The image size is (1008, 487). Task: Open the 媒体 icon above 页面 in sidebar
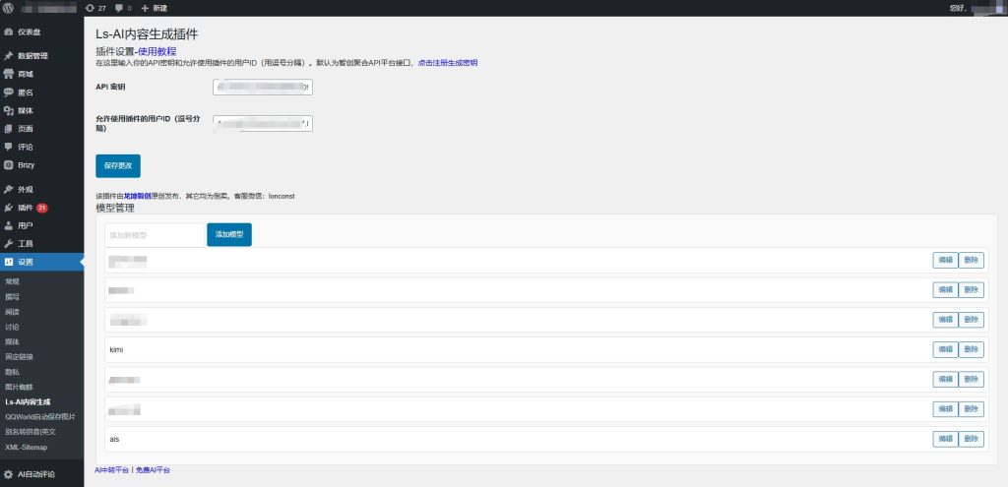tap(8, 110)
